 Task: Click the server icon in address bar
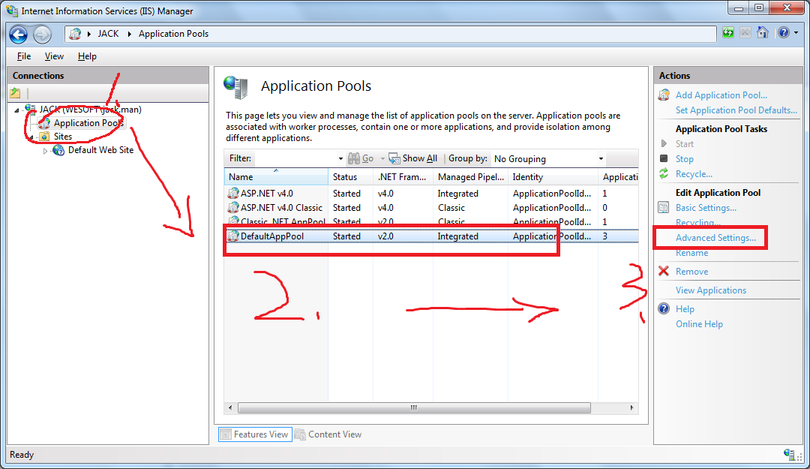point(76,34)
